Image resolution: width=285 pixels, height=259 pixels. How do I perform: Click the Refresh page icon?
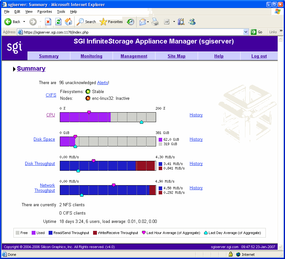[x=58, y=22]
